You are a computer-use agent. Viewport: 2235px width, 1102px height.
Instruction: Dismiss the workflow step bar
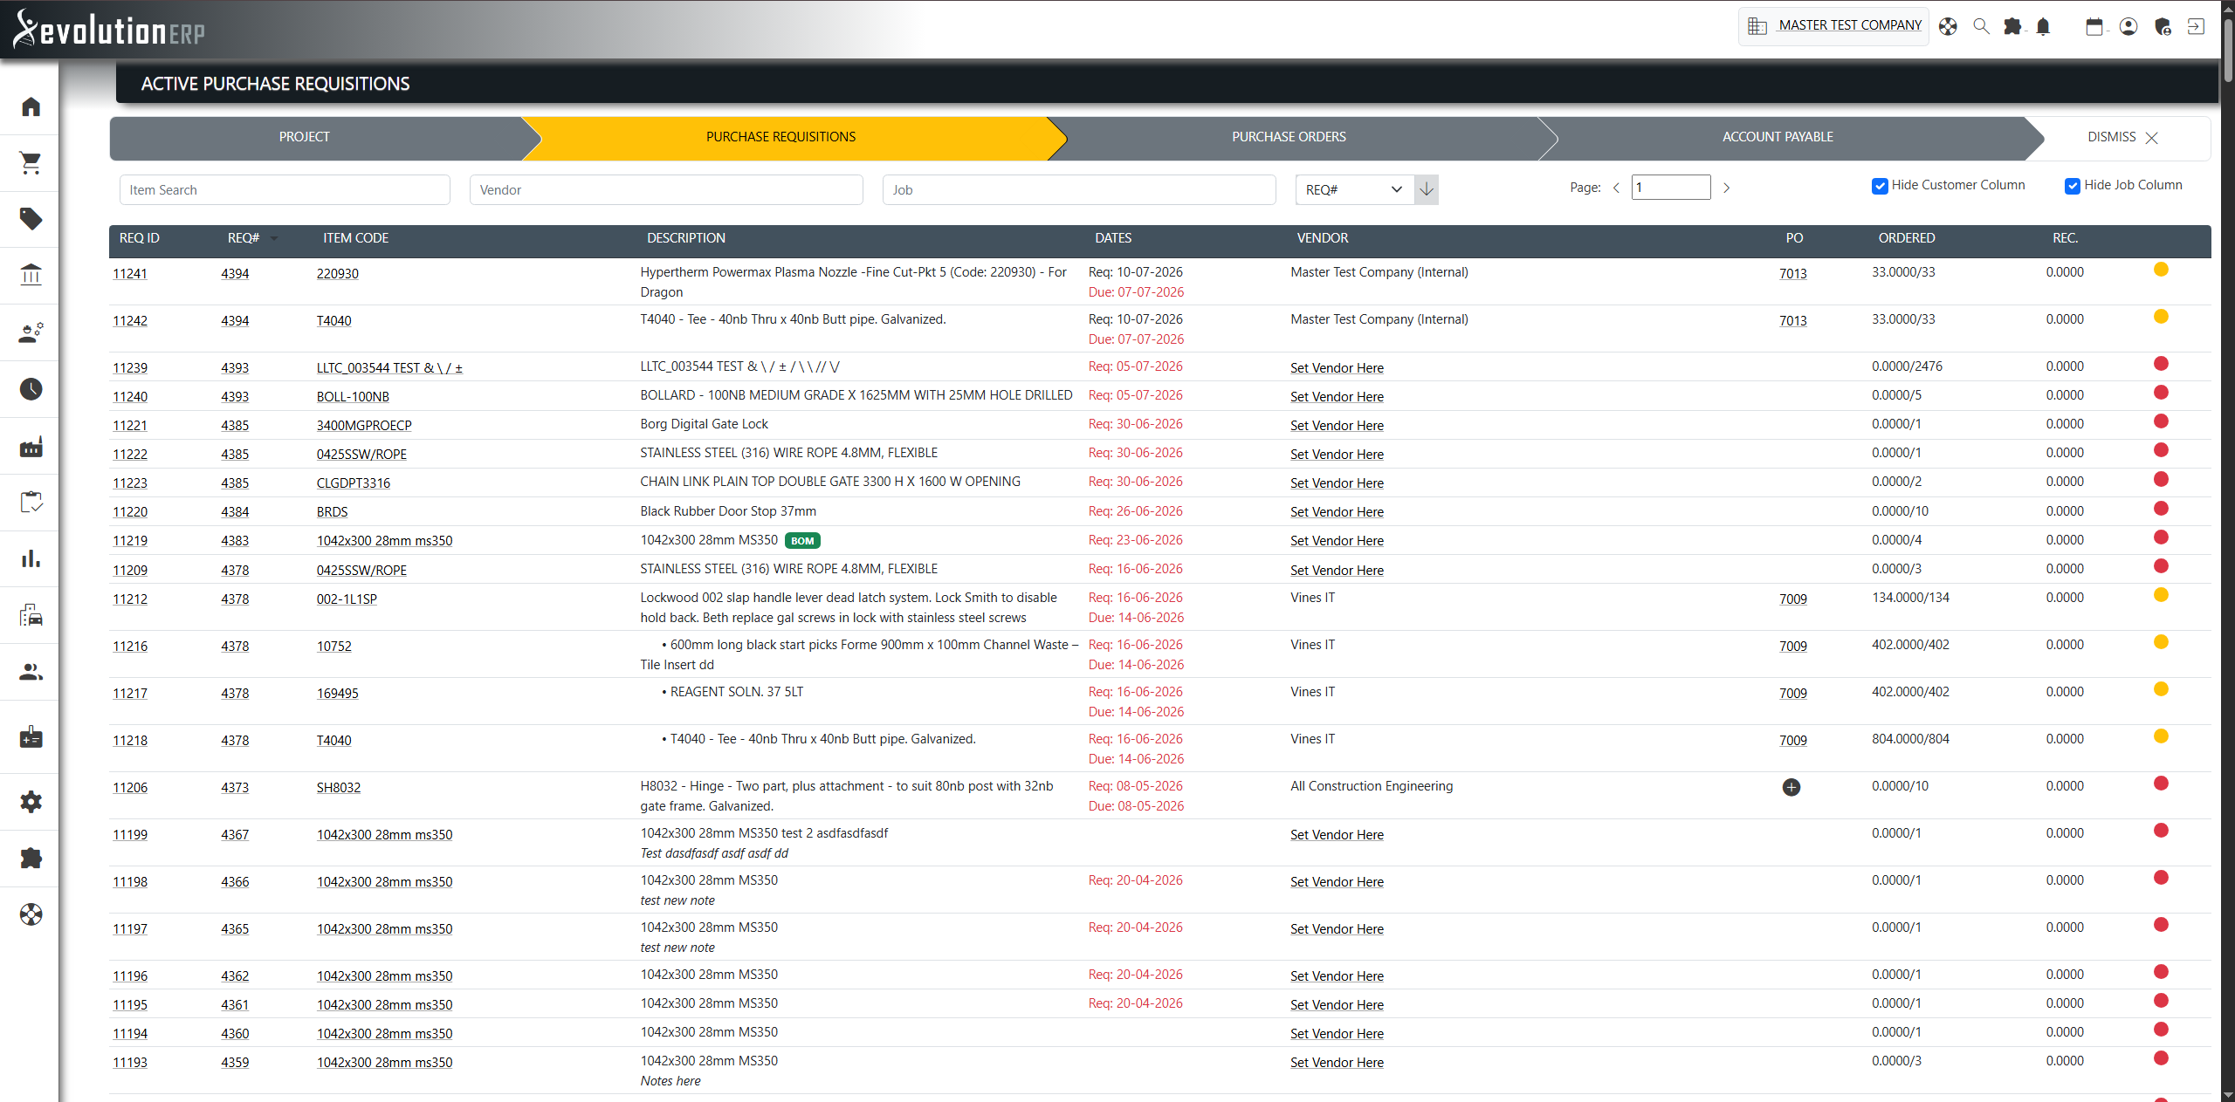coord(2122,137)
